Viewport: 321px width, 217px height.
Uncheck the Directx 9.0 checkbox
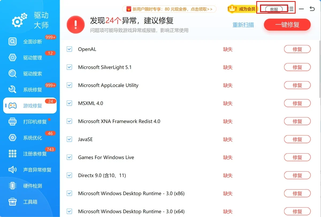(69, 175)
